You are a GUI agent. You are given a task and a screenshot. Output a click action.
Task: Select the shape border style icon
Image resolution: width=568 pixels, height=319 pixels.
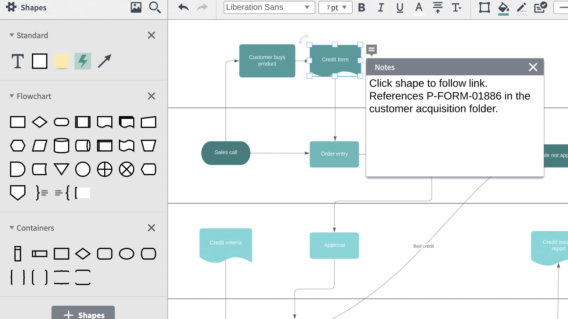click(x=484, y=7)
